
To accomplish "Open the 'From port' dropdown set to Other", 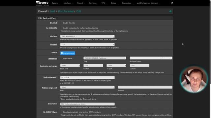I will point(70,66).
